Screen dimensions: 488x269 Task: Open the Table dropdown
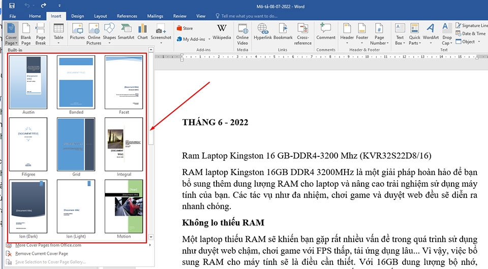58,34
